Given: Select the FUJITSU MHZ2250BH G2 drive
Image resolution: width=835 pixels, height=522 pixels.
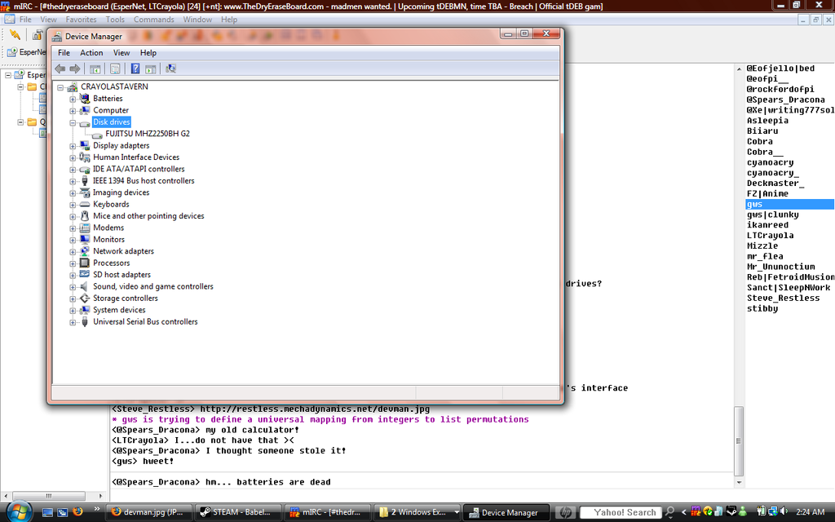Looking at the screenshot, I should [147, 134].
